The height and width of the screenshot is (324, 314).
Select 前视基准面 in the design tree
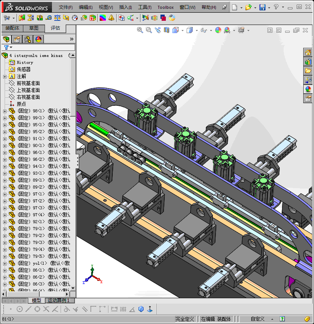[28, 84]
